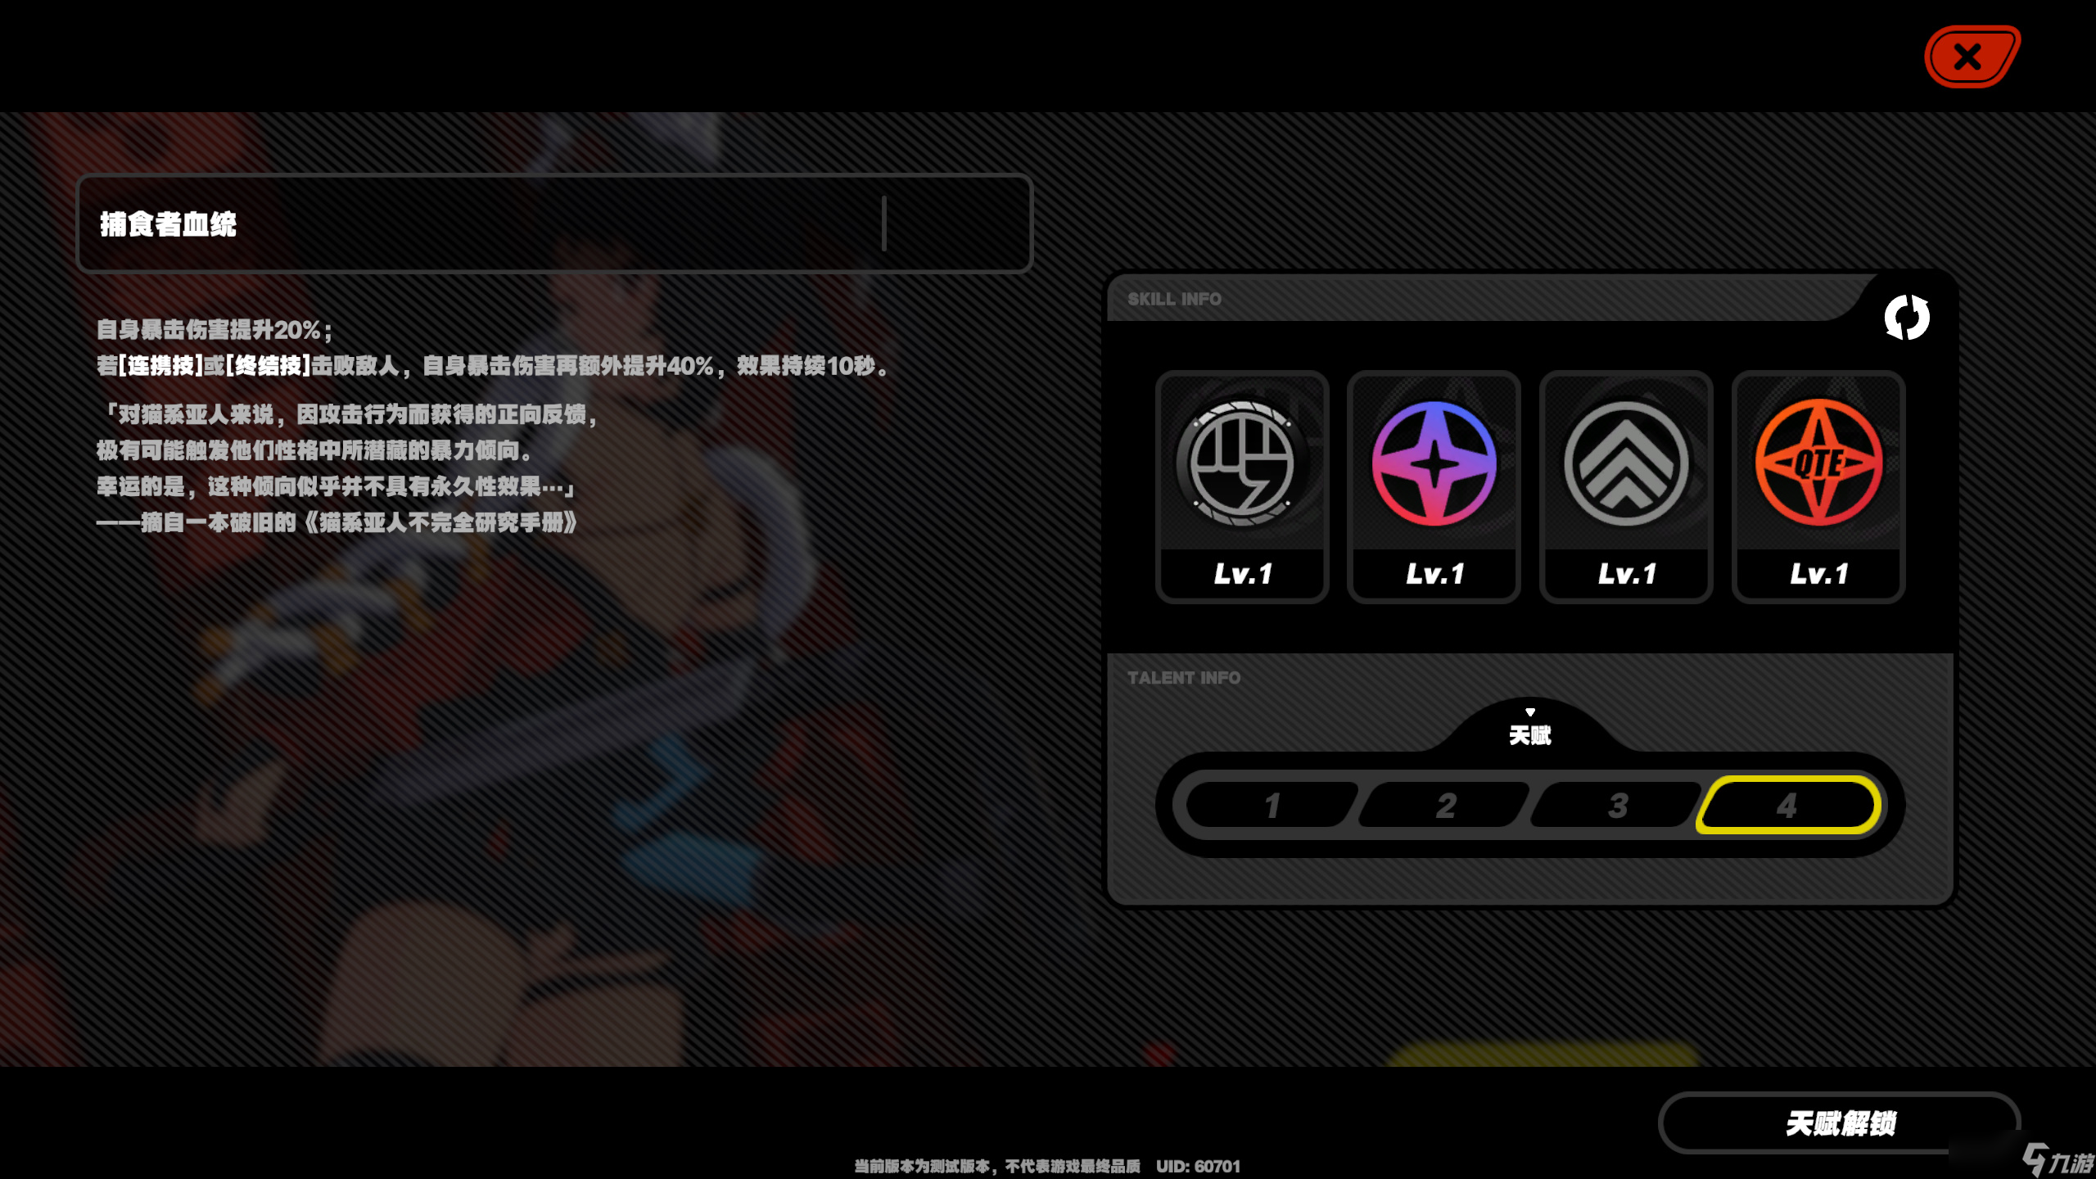Select talent level 2 slot
This screenshot has height=1179, width=2096.
pyautogui.click(x=1444, y=806)
